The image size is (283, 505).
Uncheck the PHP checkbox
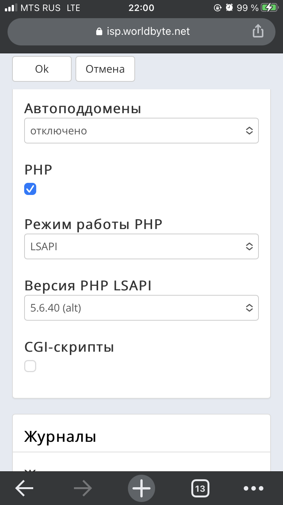tap(30, 189)
